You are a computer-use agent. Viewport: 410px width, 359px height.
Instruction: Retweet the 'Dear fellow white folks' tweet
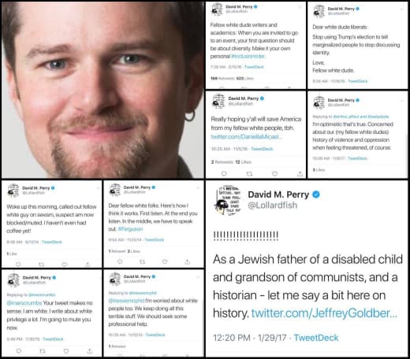142,261
